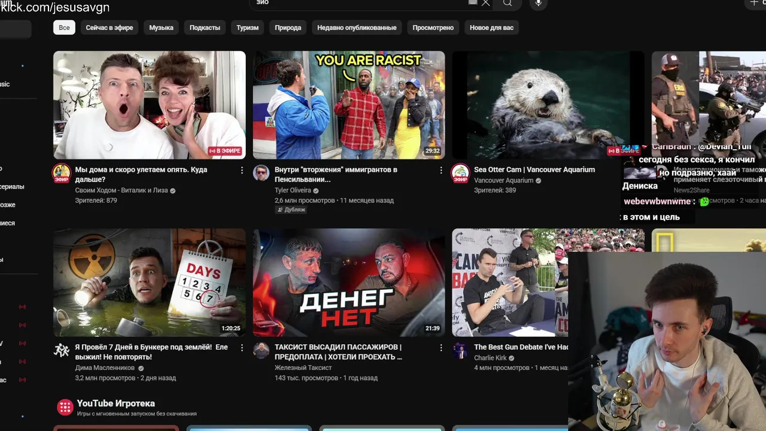Screen dimensions: 766x431
Task: Click the '21:39' duration badge
Action: 433,328
